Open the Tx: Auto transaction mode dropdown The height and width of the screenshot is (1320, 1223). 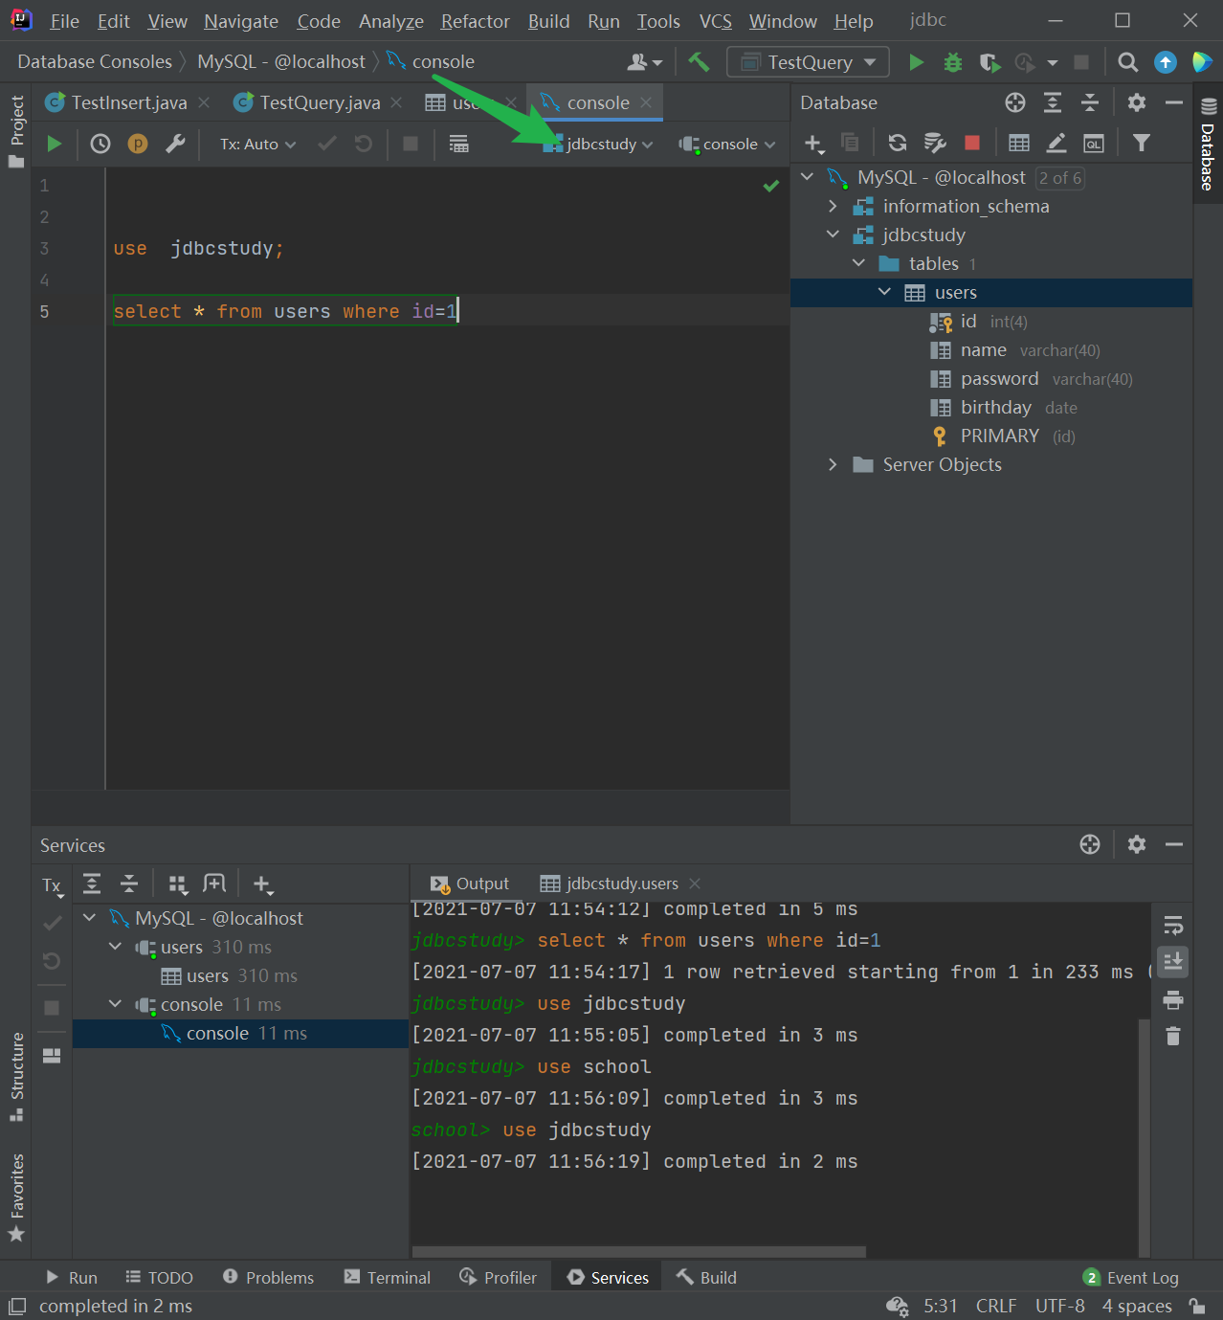click(257, 144)
